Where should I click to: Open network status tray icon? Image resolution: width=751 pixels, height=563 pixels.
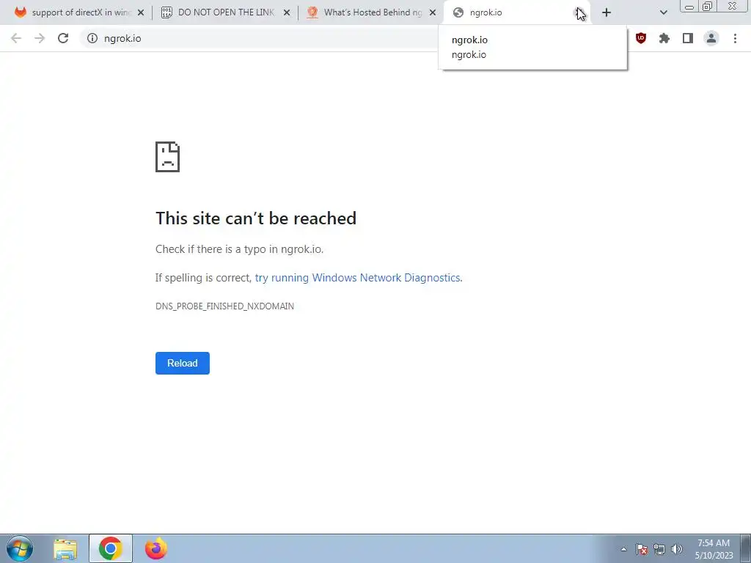click(x=659, y=549)
